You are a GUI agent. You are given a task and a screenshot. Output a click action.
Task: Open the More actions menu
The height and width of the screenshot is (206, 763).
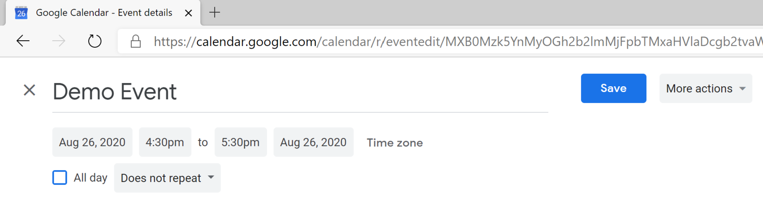[705, 88]
